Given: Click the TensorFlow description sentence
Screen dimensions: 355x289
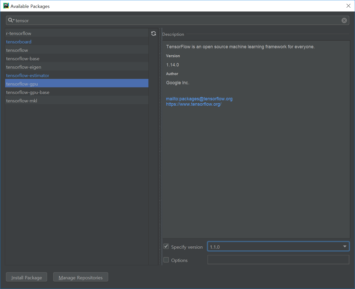Looking at the screenshot, I should point(240,47).
